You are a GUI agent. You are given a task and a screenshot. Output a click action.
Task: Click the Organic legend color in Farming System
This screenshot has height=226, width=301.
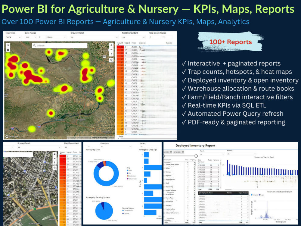123,213
